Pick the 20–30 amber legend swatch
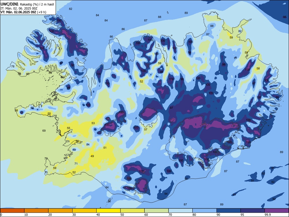289x217 pixels. pos(60,211)
